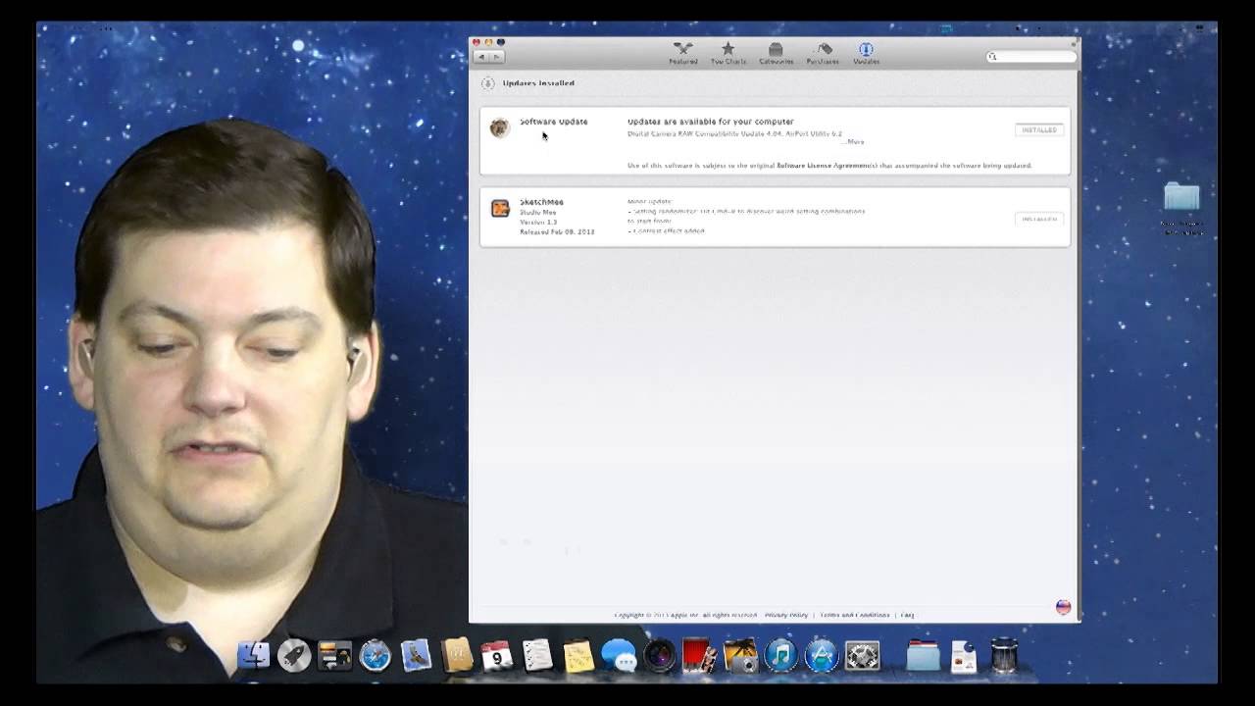Viewport: 1255px width, 706px height.
Task: Click the Software Update lion icon
Action: [500, 127]
